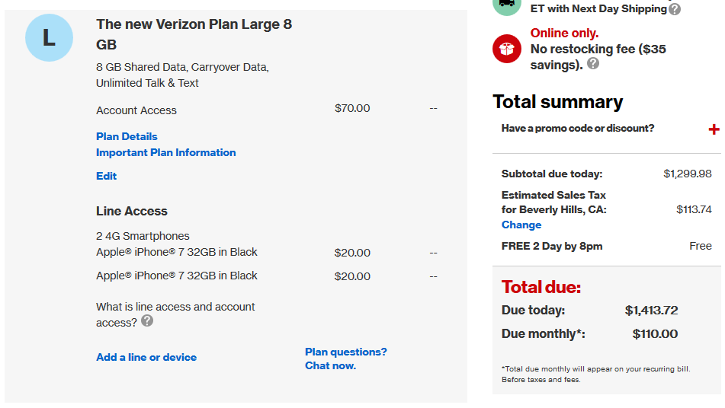The height and width of the screenshot is (408, 725).
Task: Open the Plan Details link
Action: click(127, 136)
